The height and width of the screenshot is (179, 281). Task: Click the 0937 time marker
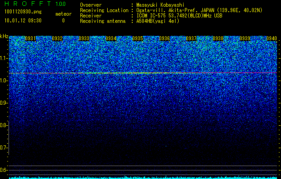click(191, 38)
